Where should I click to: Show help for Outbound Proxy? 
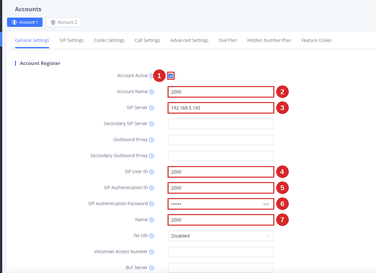(x=152, y=140)
